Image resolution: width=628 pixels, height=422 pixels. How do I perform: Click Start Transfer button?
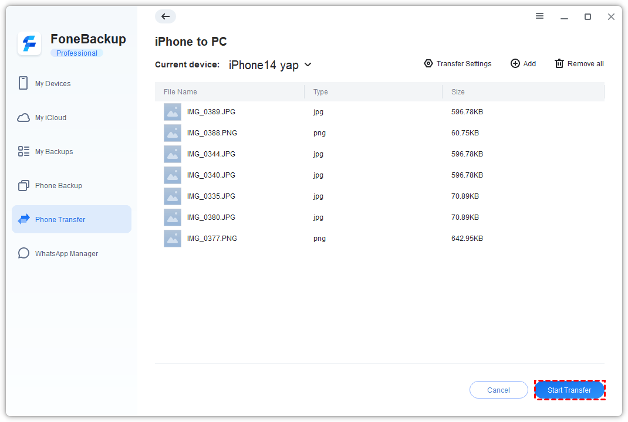click(x=569, y=390)
